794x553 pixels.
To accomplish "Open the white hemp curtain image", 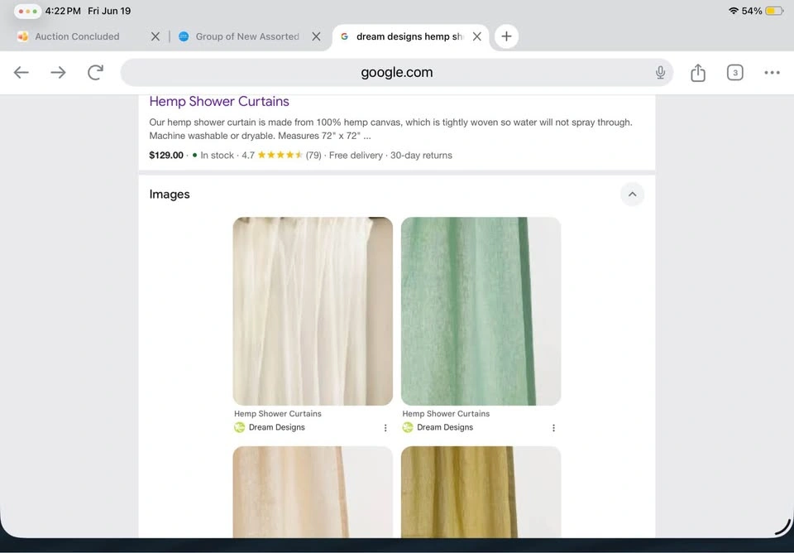I will point(313,310).
